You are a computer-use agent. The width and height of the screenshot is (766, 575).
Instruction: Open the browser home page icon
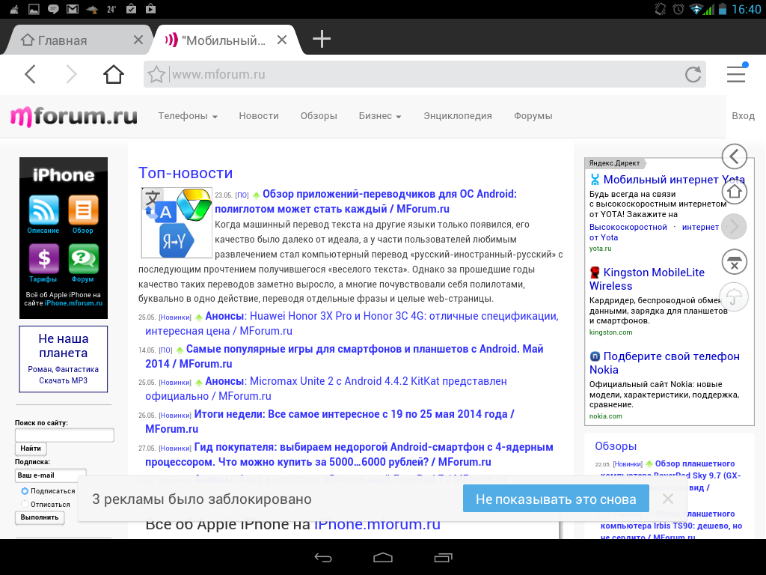tap(114, 74)
